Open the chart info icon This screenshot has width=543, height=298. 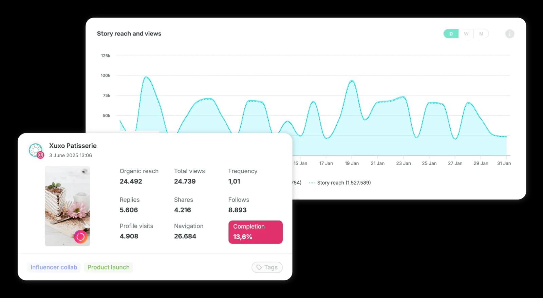[x=509, y=34]
